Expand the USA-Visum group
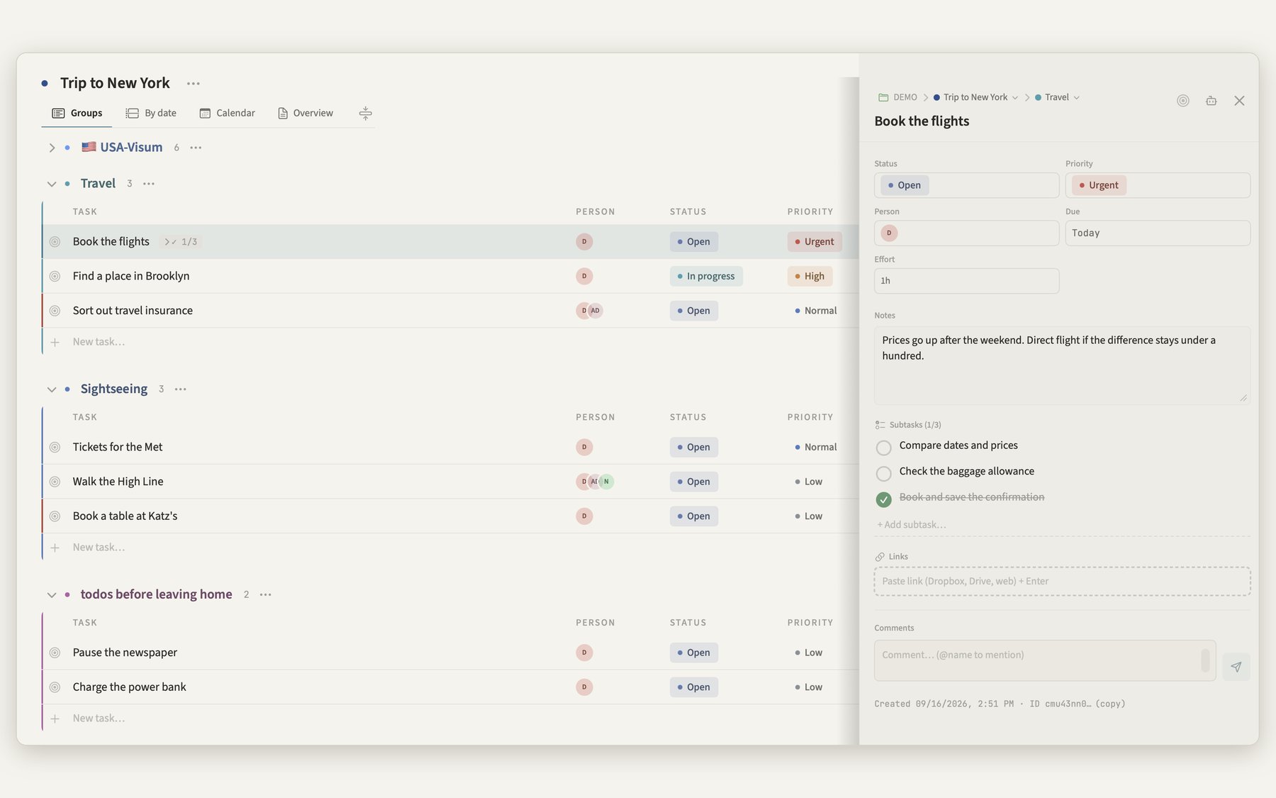The width and height of the screenshot is (1276, 798). [52, 148]
